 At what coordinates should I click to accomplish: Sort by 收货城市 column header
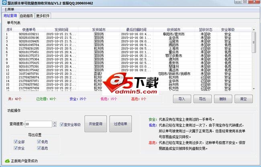[x=174, y=30]
